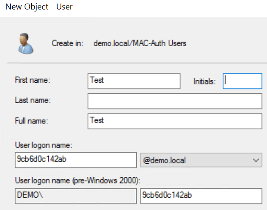Click the 'Initials:' label
The height and width of the screenshot is (210, 267).
pyautogui.click(x=204, y=81)
